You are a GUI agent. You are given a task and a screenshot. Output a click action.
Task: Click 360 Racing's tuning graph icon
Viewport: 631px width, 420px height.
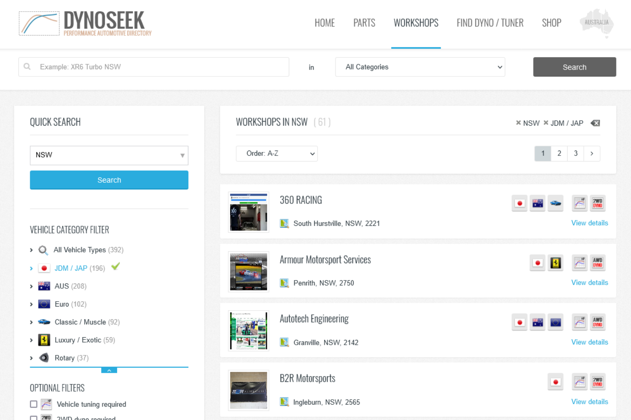[x=580, y=203]
